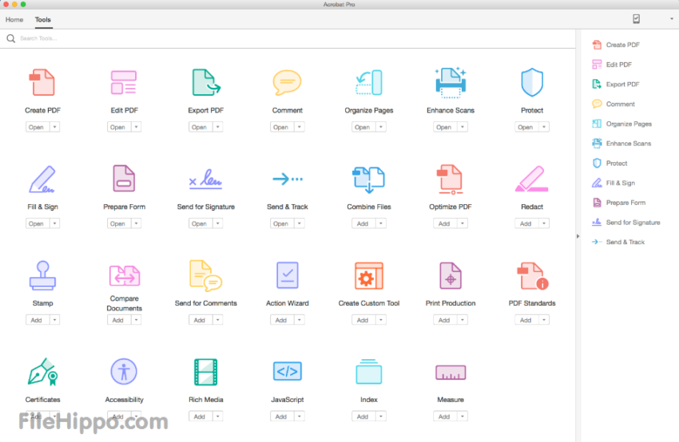The height and width of the screenshot is (442, 679).
Task: Select the Create Custom Tool gear icon
Action: coord(369,275)
